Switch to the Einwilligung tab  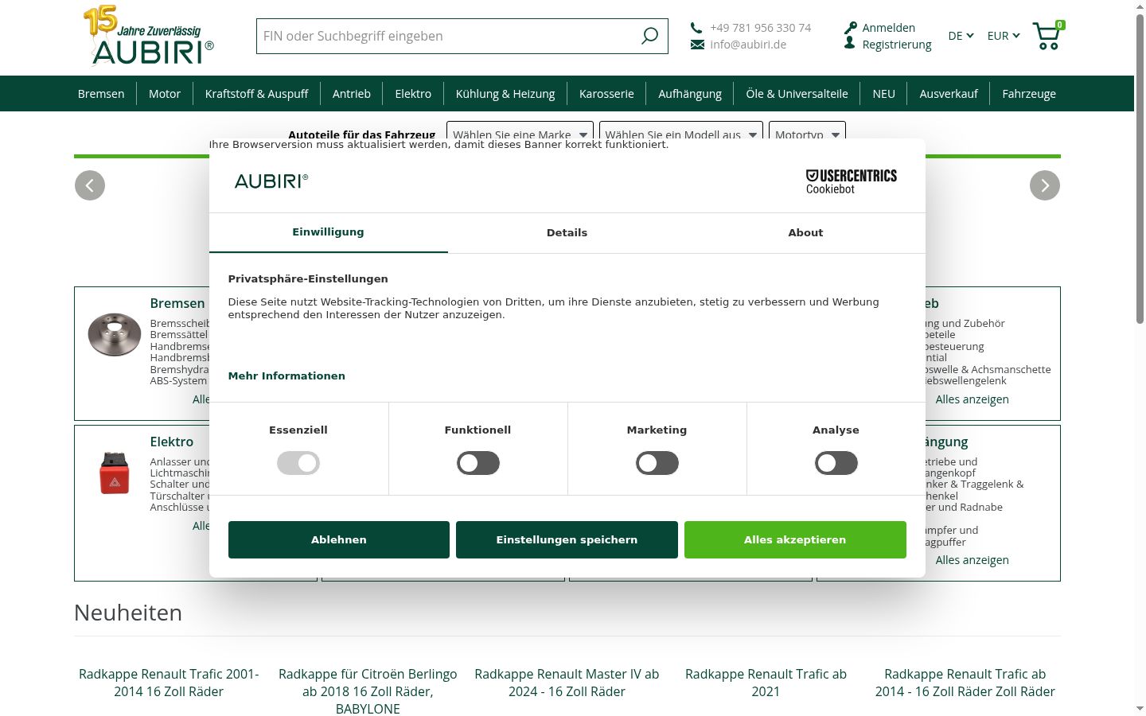[x=328, y=232]
